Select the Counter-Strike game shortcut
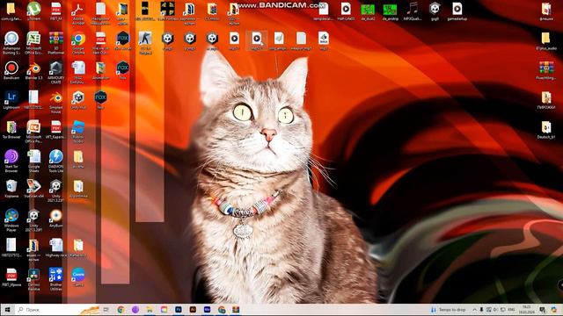The image size is (563, 316). point(145,43)
